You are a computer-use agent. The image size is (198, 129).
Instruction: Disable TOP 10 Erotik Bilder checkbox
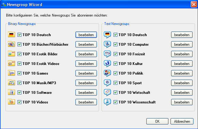tap(19, 54)
